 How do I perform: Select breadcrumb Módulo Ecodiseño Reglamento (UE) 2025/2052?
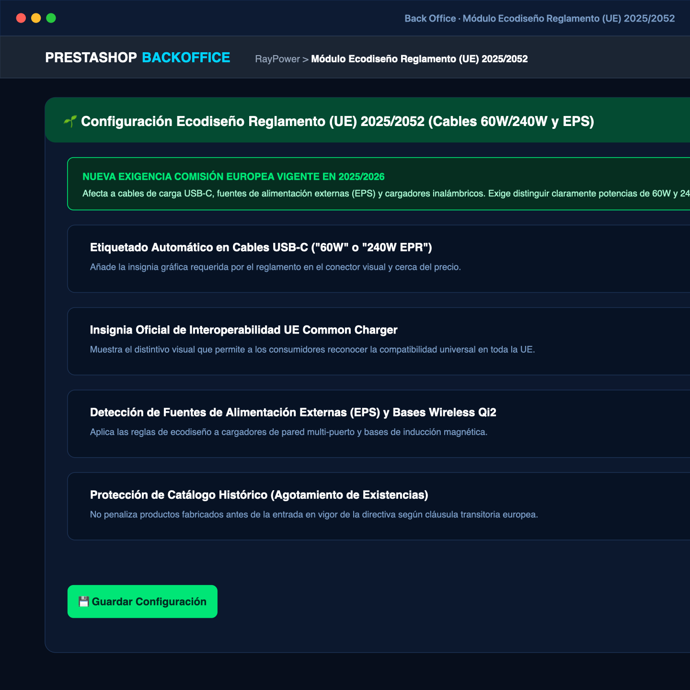coord(419,59)
